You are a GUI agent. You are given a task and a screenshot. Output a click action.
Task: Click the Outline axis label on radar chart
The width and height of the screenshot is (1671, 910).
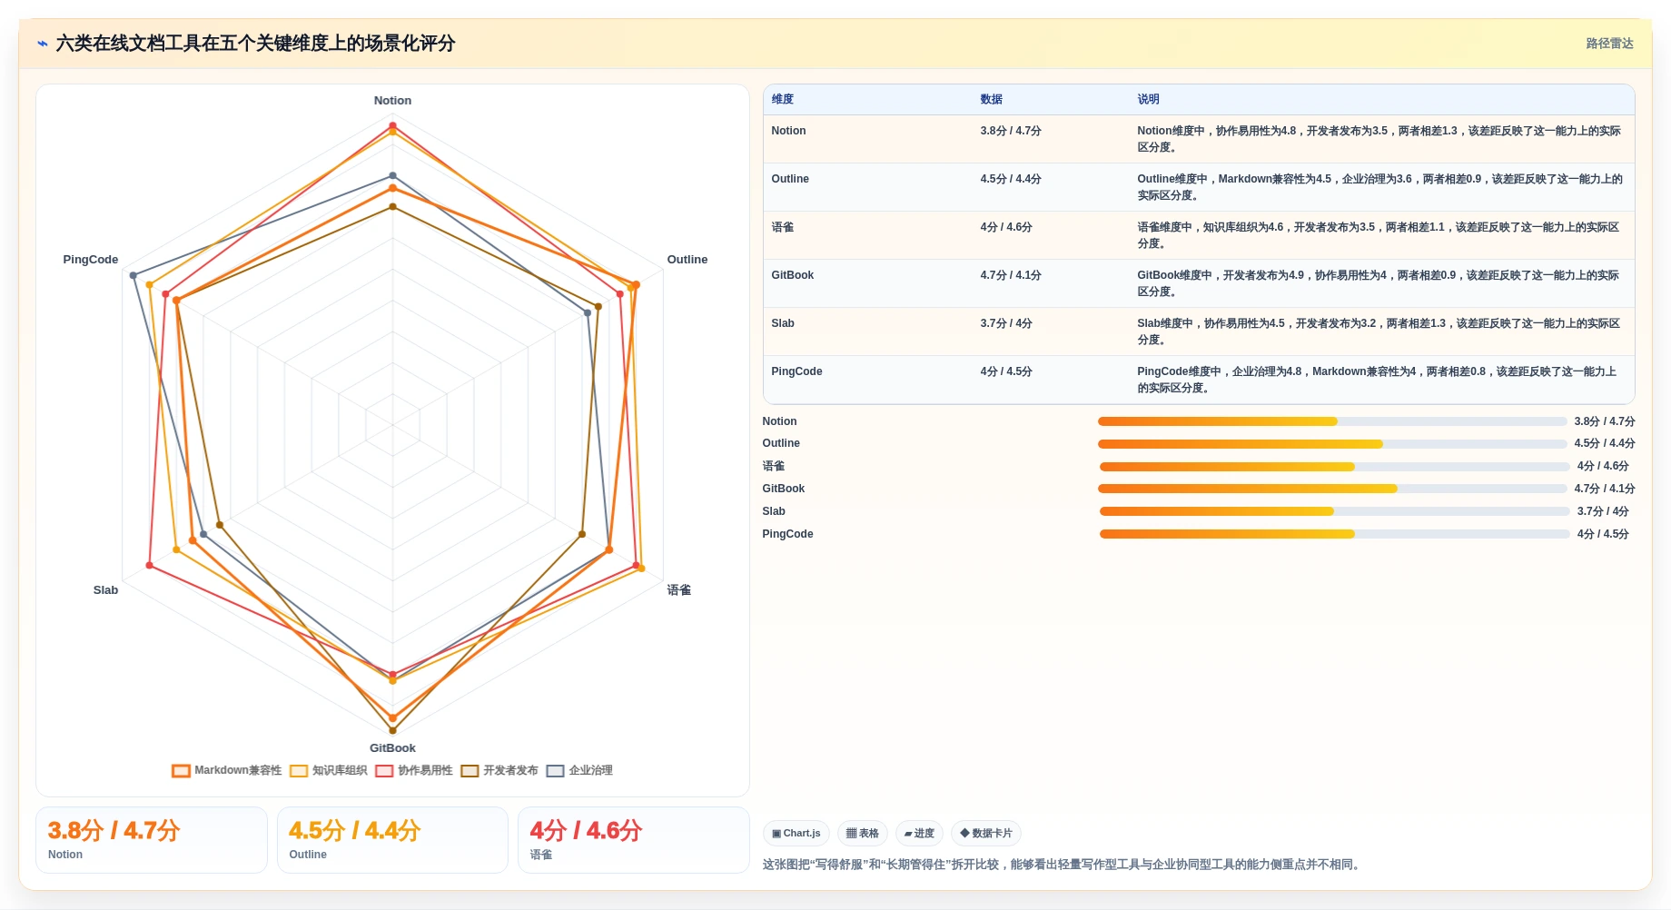(687, 260)
